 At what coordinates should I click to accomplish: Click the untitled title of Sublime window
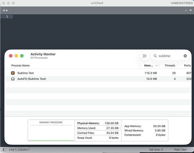point(97,3)
